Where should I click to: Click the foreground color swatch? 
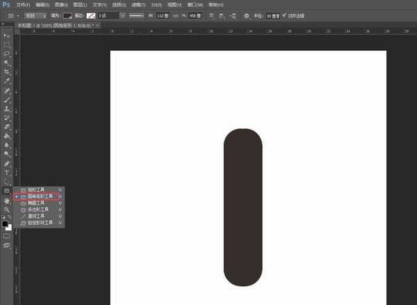(x=5, y=224)
